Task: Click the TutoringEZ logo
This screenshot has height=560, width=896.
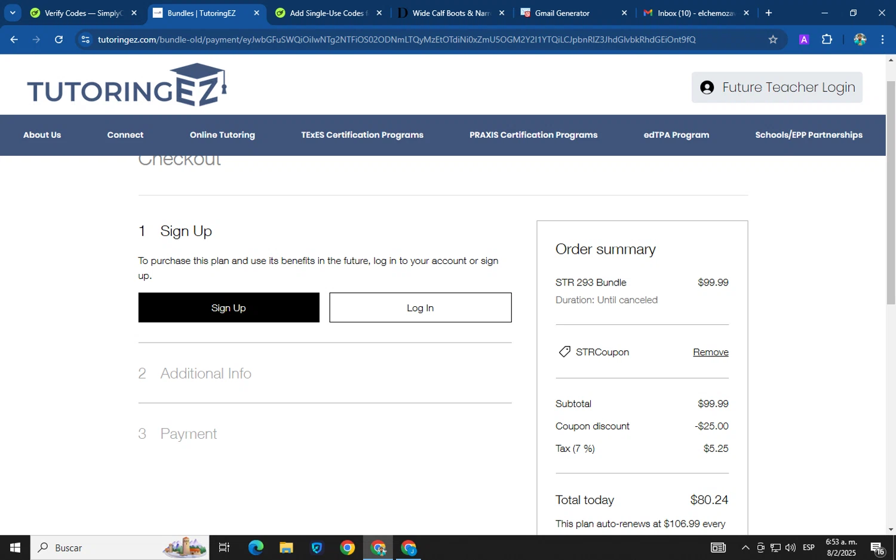Action: click(x=127, y=85)
